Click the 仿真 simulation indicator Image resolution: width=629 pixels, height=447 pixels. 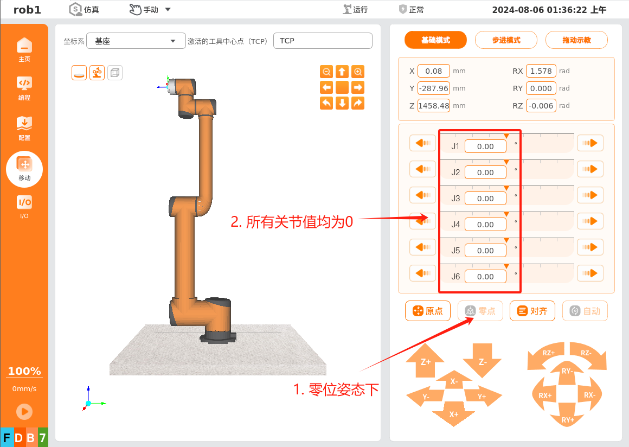84,10
